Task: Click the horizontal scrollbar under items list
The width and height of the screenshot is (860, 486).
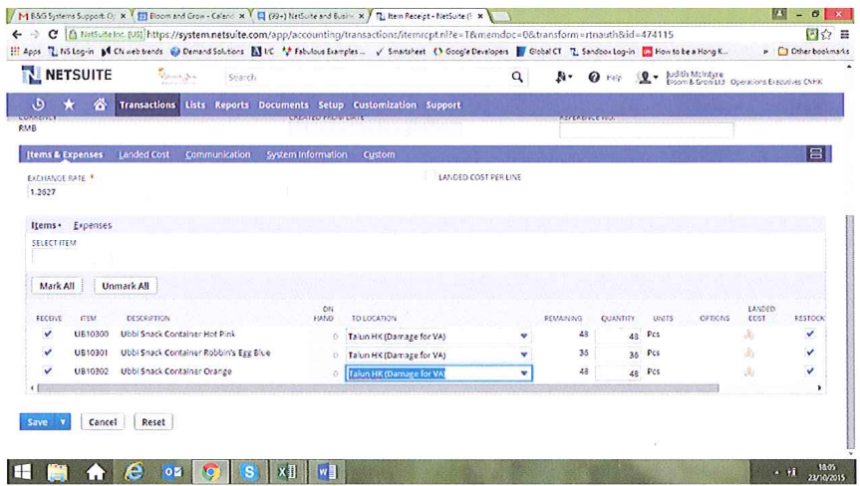Action: coord(378,388)
